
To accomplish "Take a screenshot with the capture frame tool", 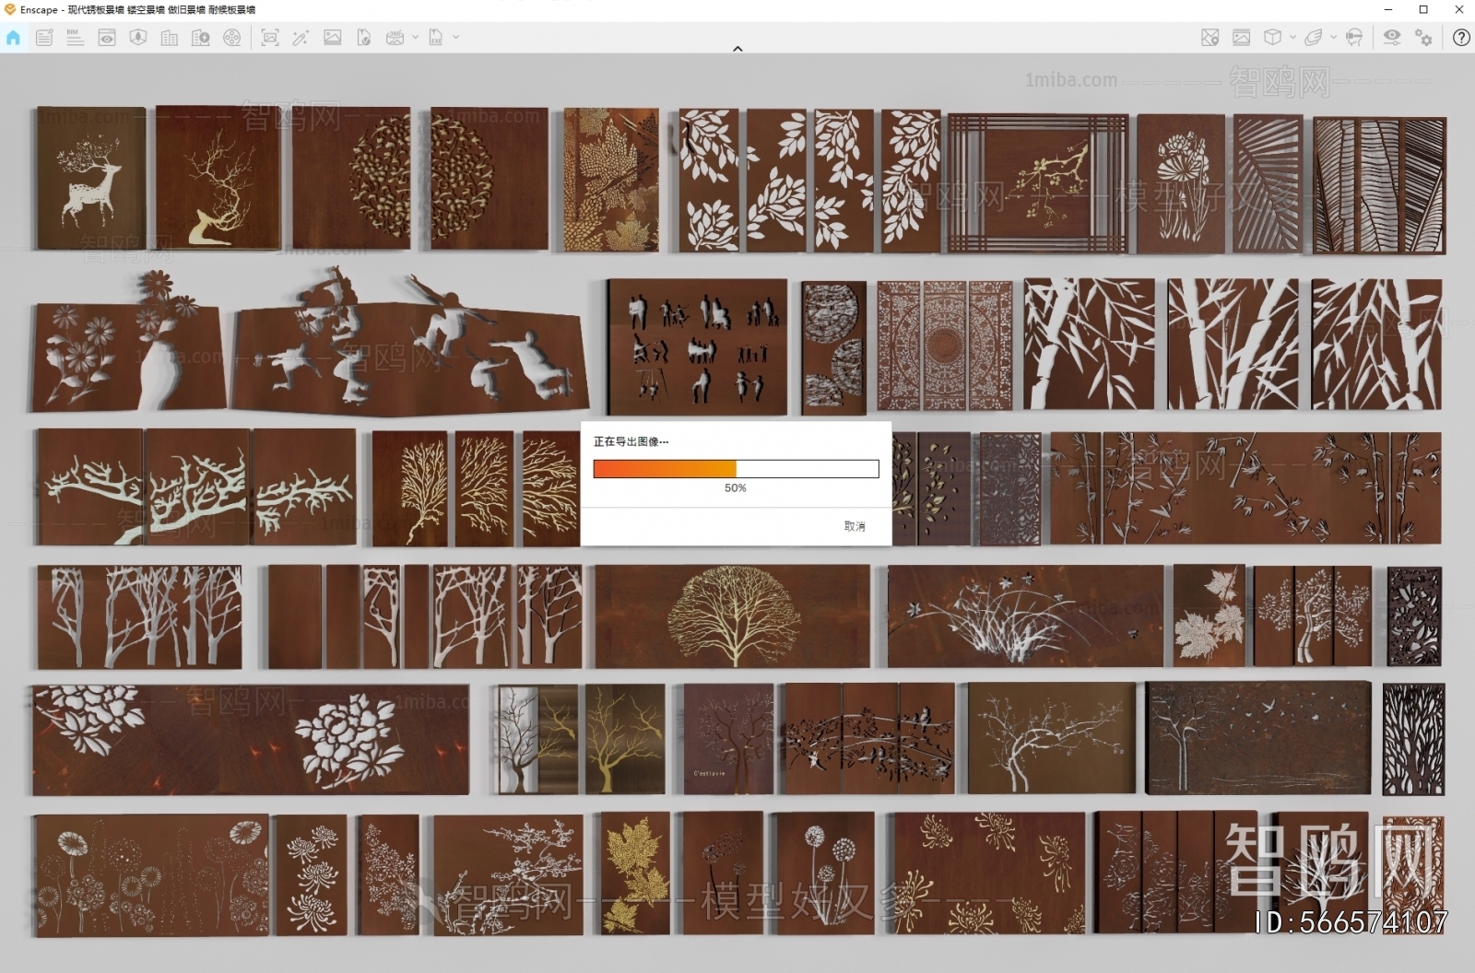I will (x=269, y=38).
